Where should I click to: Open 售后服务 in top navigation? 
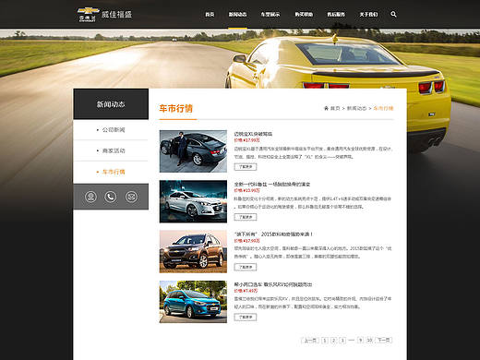point(336,15)
